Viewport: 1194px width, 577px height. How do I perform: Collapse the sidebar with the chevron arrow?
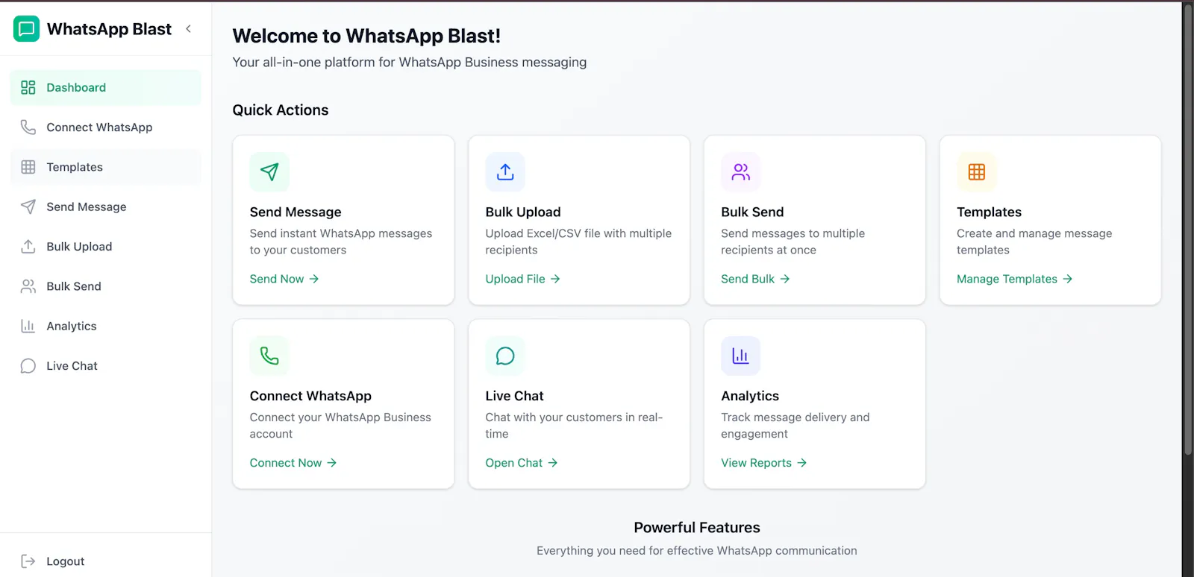(x=188, y=29)
